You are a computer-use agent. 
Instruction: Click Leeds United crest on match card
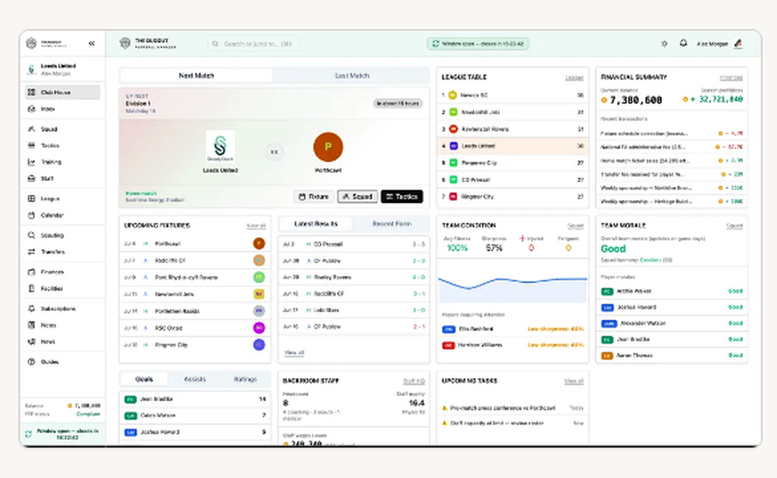pyautogui.click(x=220, y=147)
